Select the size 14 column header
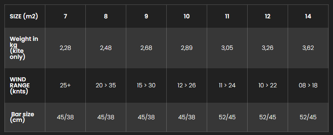Screen dimensions: 333x135 (x=308, y=16)
